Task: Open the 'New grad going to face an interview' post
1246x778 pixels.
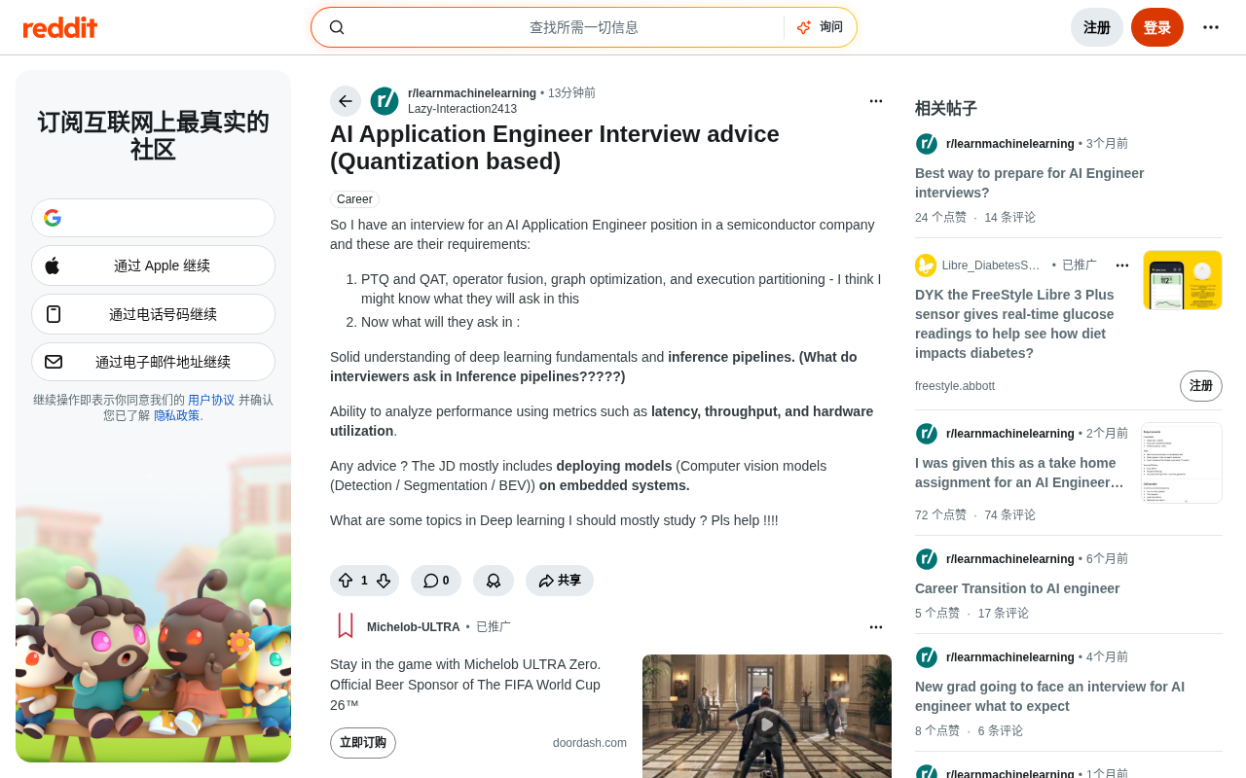Action: click(1049, 696)
